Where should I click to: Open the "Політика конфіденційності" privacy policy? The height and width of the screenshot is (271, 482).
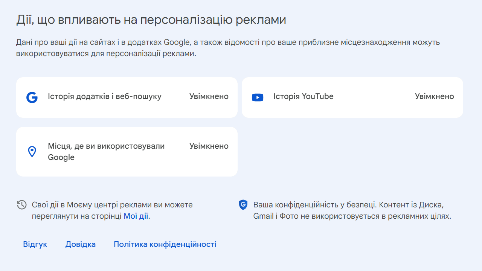coord(165,244)
